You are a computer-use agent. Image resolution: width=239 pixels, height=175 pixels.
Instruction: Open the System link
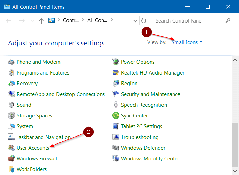(25, 126)
